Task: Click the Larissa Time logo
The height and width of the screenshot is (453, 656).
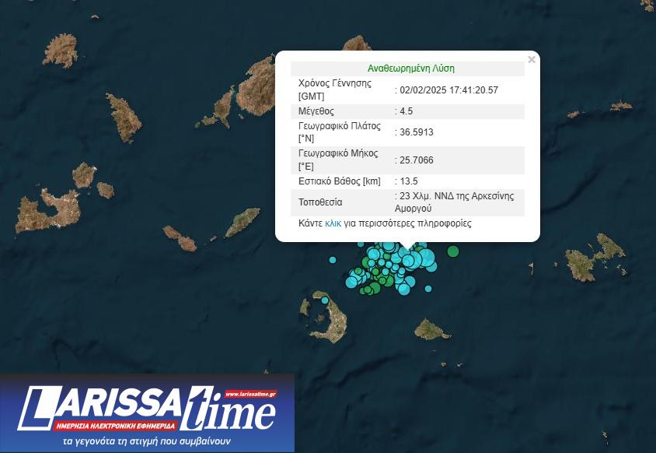Action: click(x=147, y=410)
